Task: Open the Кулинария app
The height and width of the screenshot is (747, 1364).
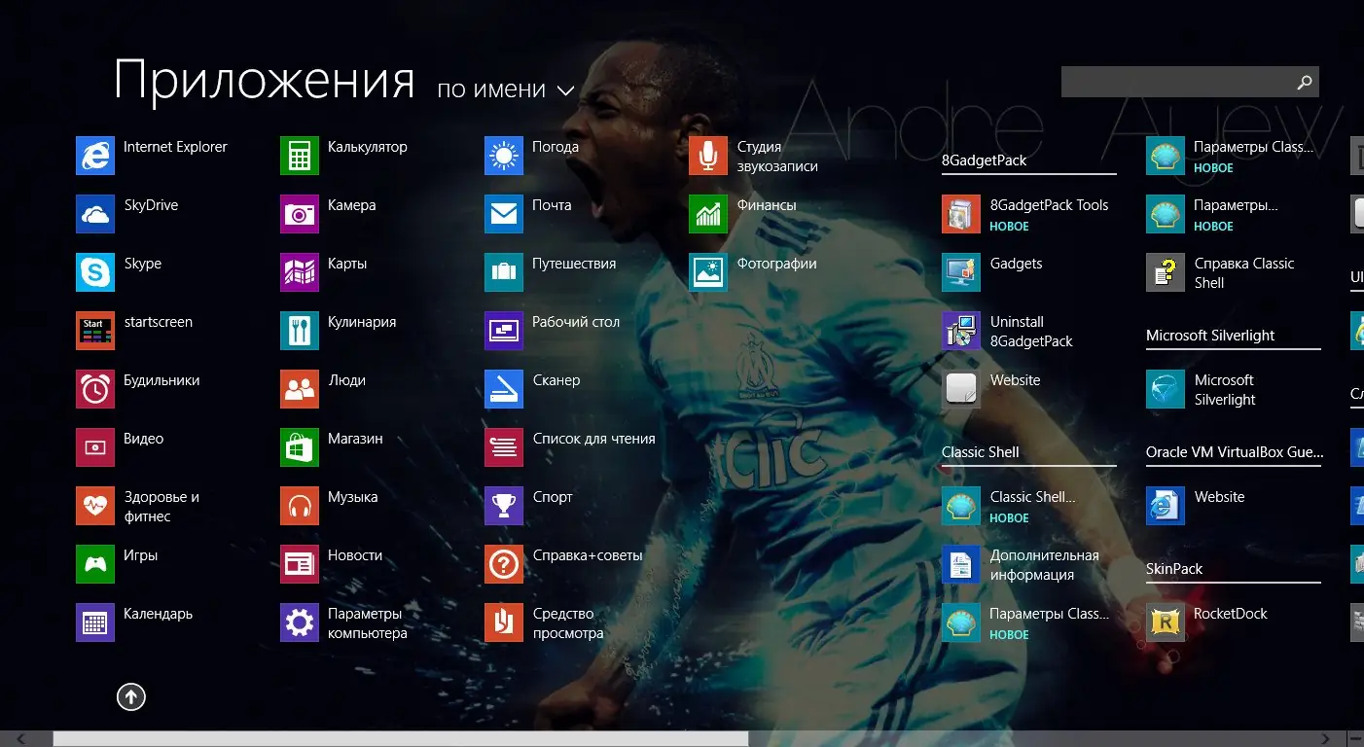Action: point(339,331)
